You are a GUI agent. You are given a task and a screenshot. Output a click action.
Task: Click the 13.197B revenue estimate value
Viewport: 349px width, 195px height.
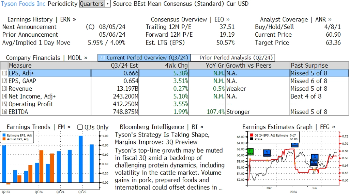point(127,89)
